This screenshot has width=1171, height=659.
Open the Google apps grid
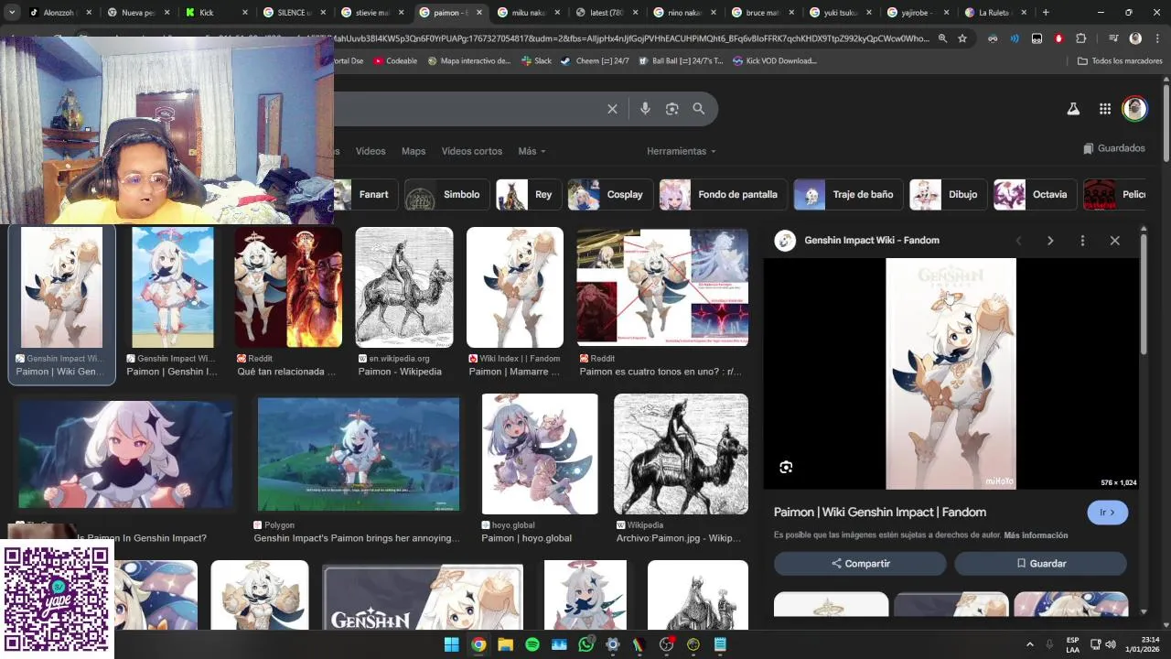click(1105, 109)
